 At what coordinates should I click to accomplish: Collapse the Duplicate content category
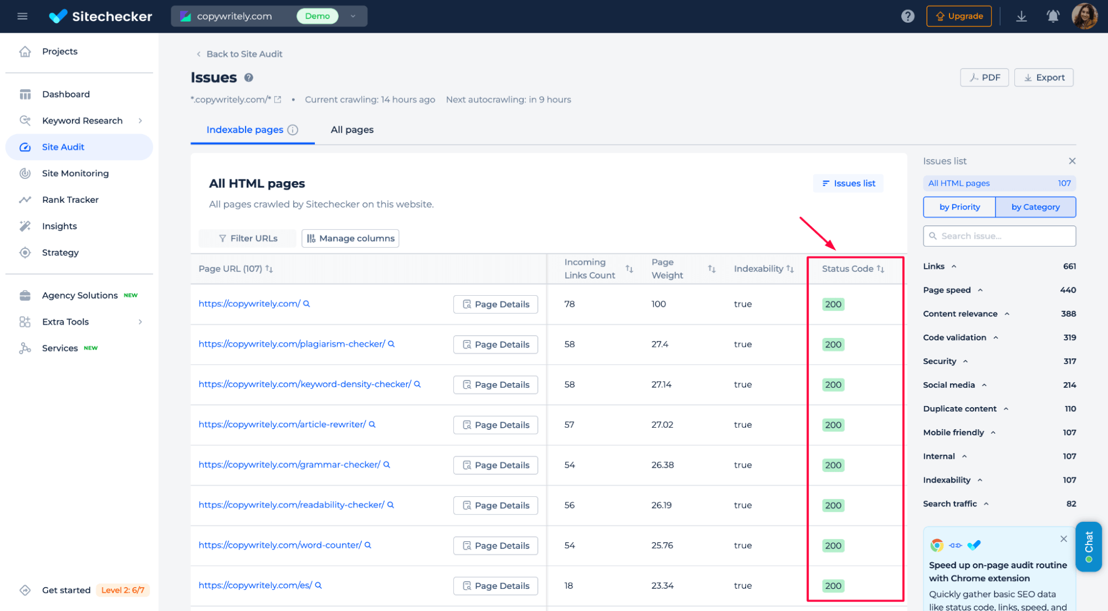[1006, 409]
